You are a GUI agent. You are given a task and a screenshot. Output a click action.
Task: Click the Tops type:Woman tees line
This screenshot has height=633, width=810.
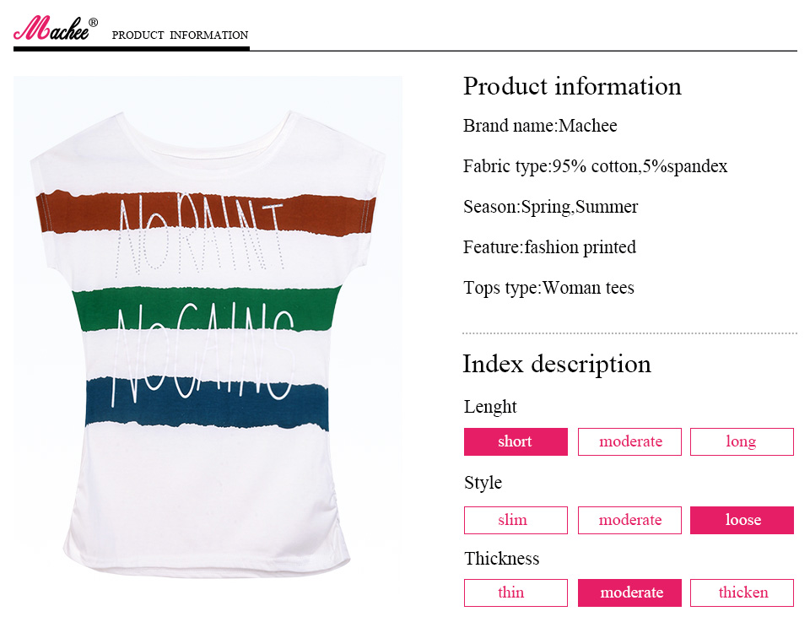(548, 288)
